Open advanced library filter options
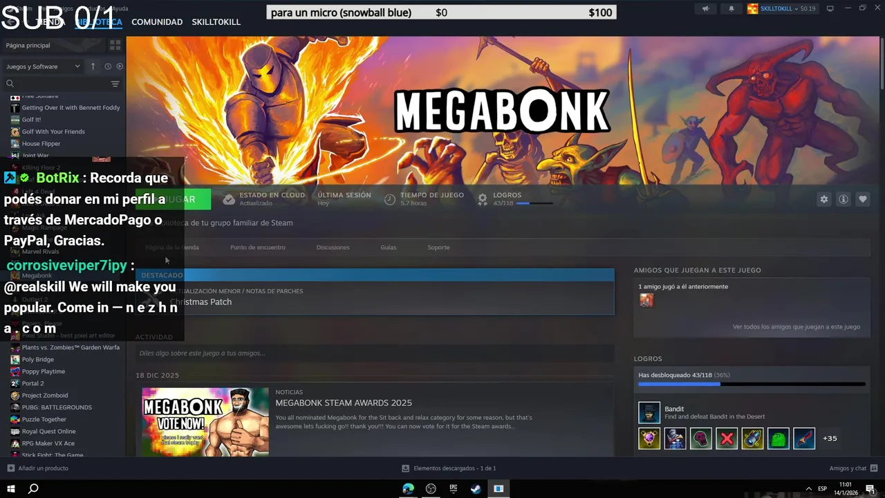885x498 pixels. [115, 84]
